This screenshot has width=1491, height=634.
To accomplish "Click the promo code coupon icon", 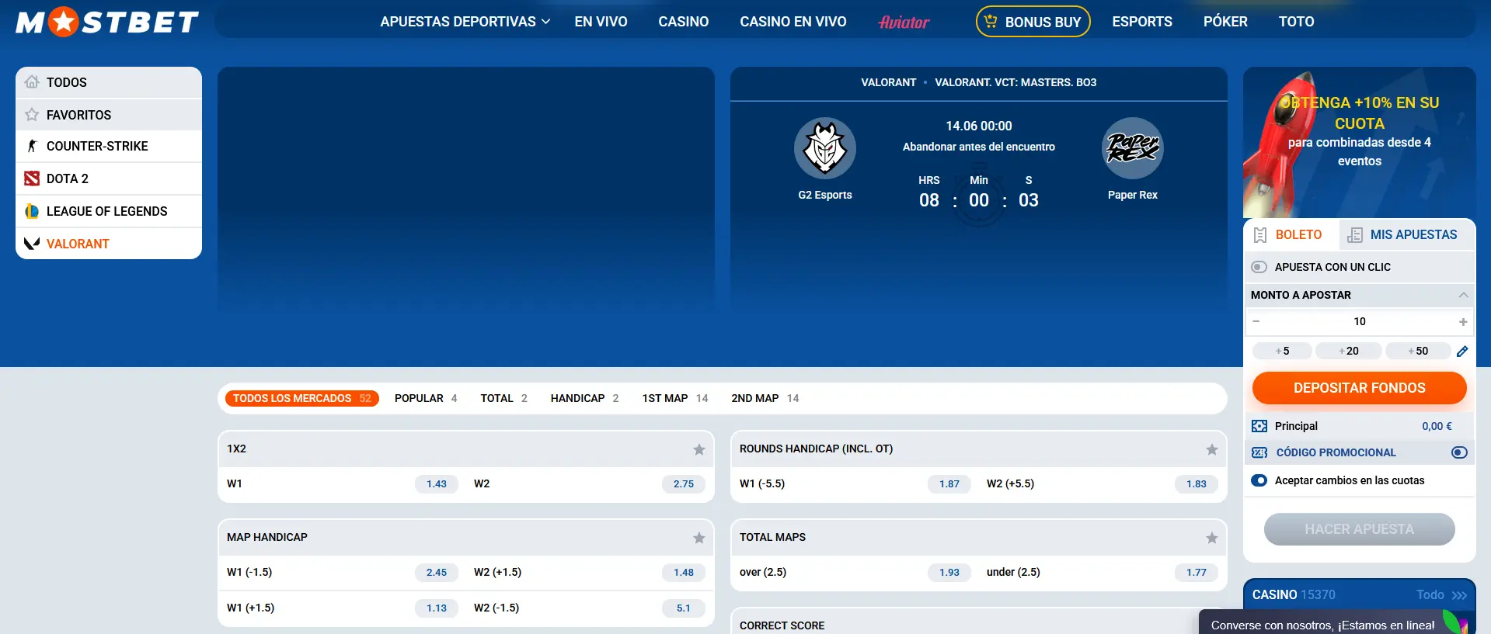I will click(1259, 452).
